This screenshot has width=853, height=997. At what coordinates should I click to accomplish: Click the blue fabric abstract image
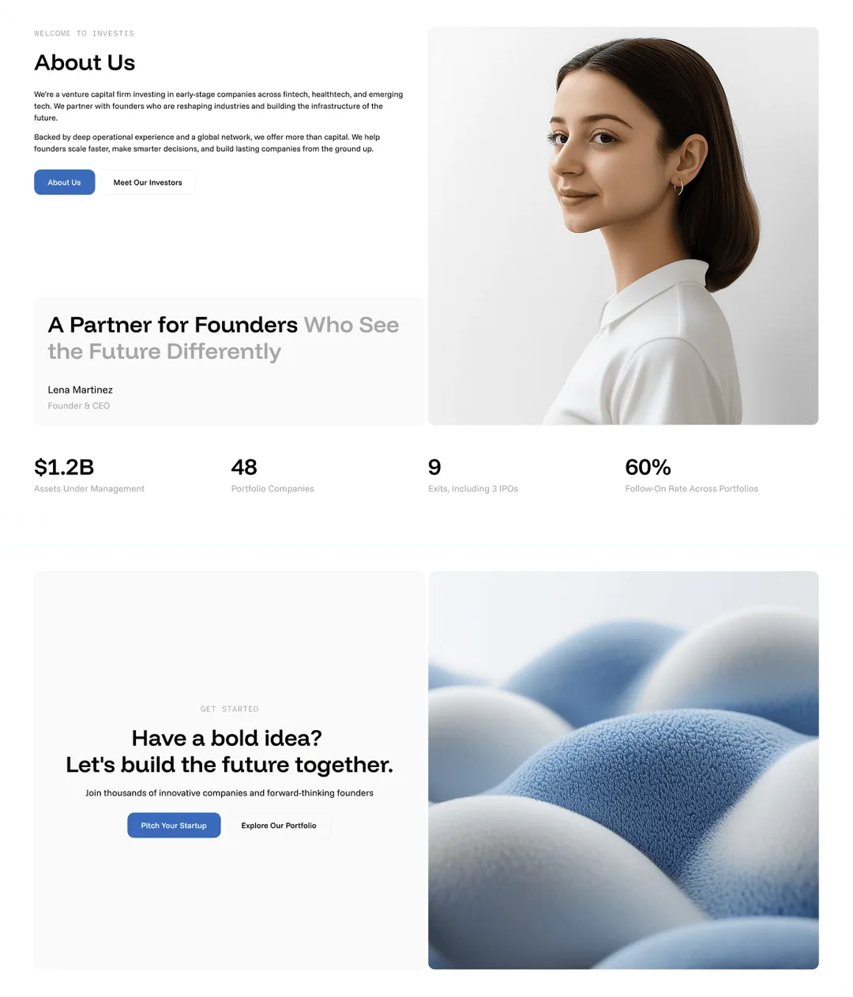[x=623, y=770]
